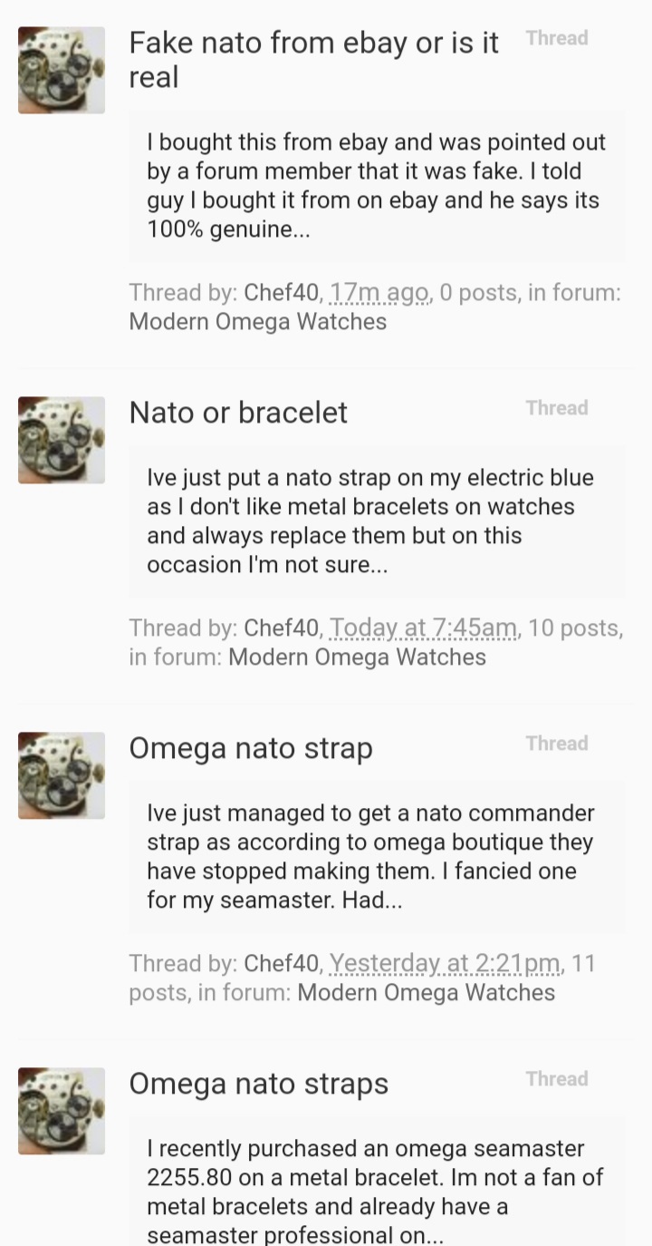Click avatar beside 'Fake nato from ebay' thread
The image size is (652, 1246).
pos(62,70)
